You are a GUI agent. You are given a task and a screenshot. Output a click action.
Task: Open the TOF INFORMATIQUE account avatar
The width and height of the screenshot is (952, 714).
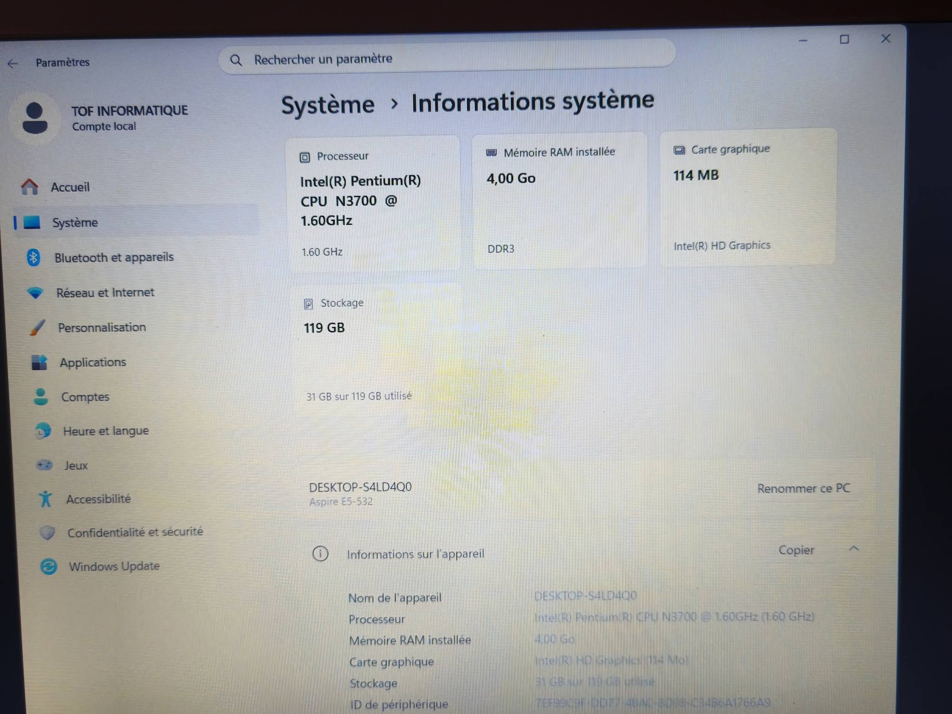point(35,119)
